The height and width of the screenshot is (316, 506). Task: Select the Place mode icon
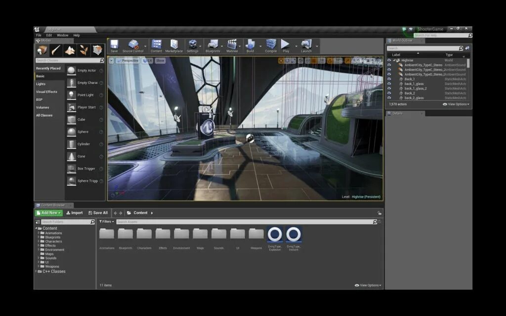[42, 50]
